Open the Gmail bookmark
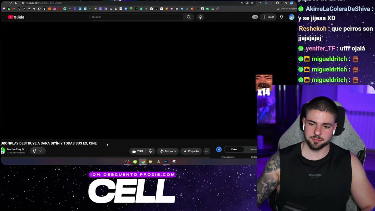 click(x=14, y=9)
